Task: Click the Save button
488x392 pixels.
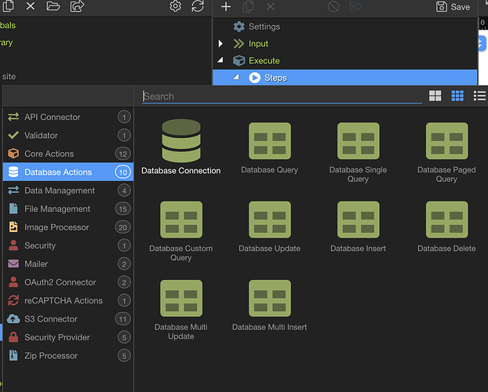Action: [x=453, y=7]
